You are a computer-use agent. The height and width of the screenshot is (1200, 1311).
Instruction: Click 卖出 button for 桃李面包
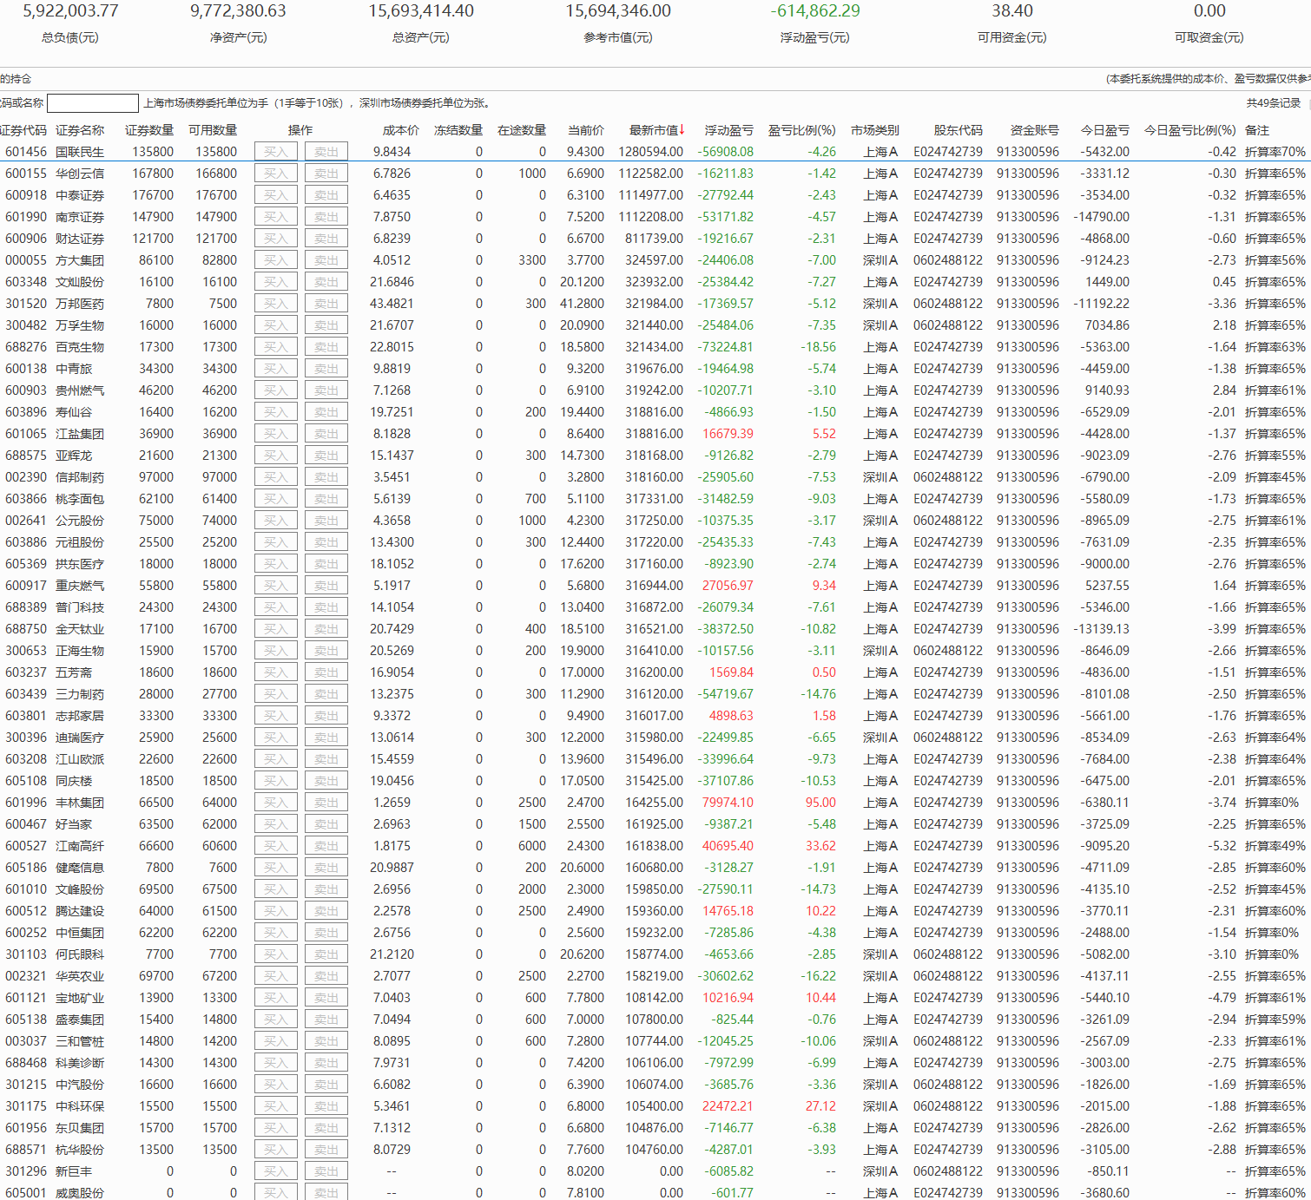coord(326,499)
